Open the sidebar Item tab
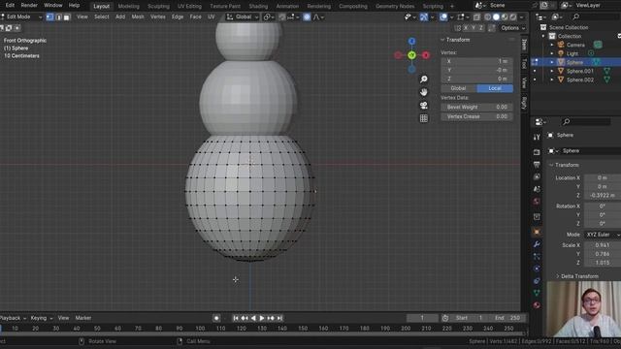621x349 pixels. [x=524, y=45]
